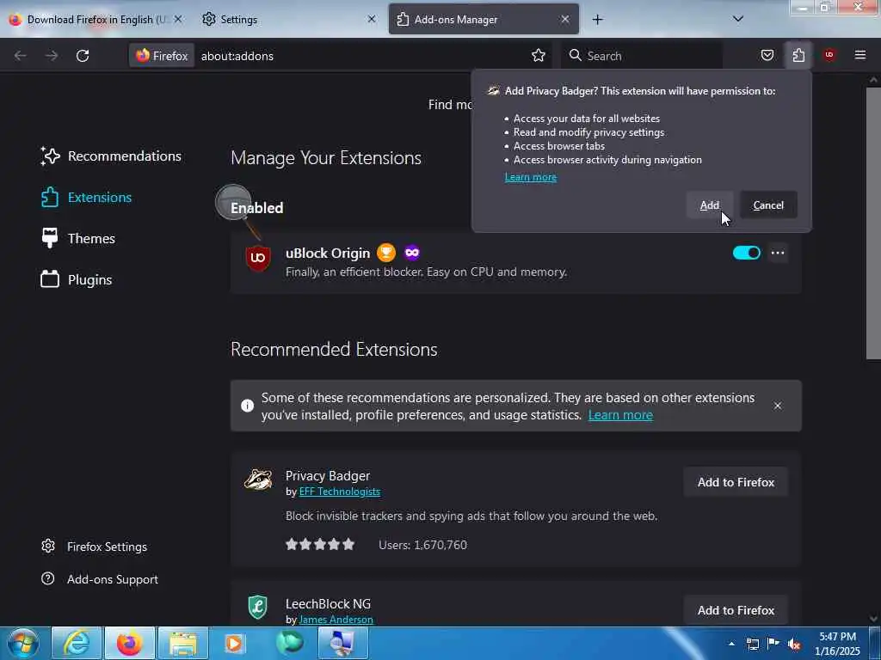Switch to Download Firefox in English tab

(x=95, y=20)
